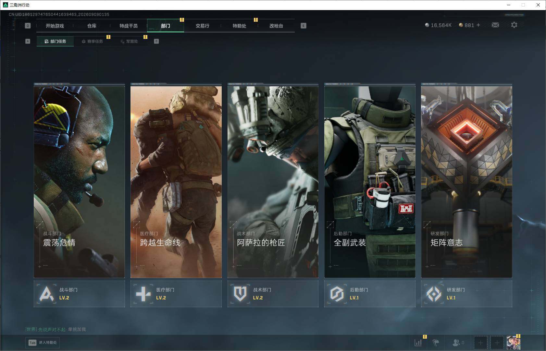The height and width of the screenshot is (351, 546).
Task: Open the 军需处 sub-tab
Action: (129, 41)
